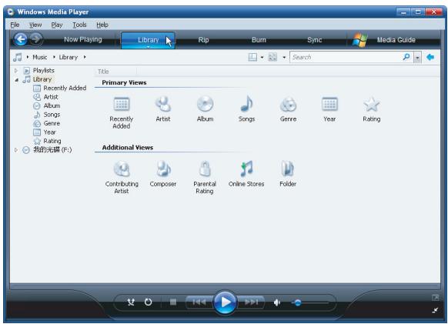448x324 pixels.
Task: Click the Library tab
Action: [148, 40]
